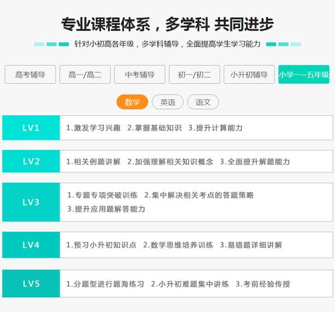Click text 1.分题型进行题海练习
Screen dimensions: 335x312
pos(105,284)
